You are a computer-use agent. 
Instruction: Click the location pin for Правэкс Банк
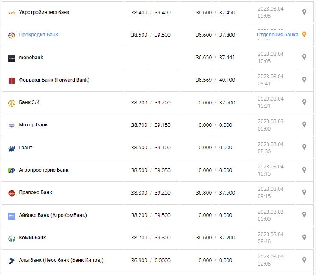pos(304,192)
